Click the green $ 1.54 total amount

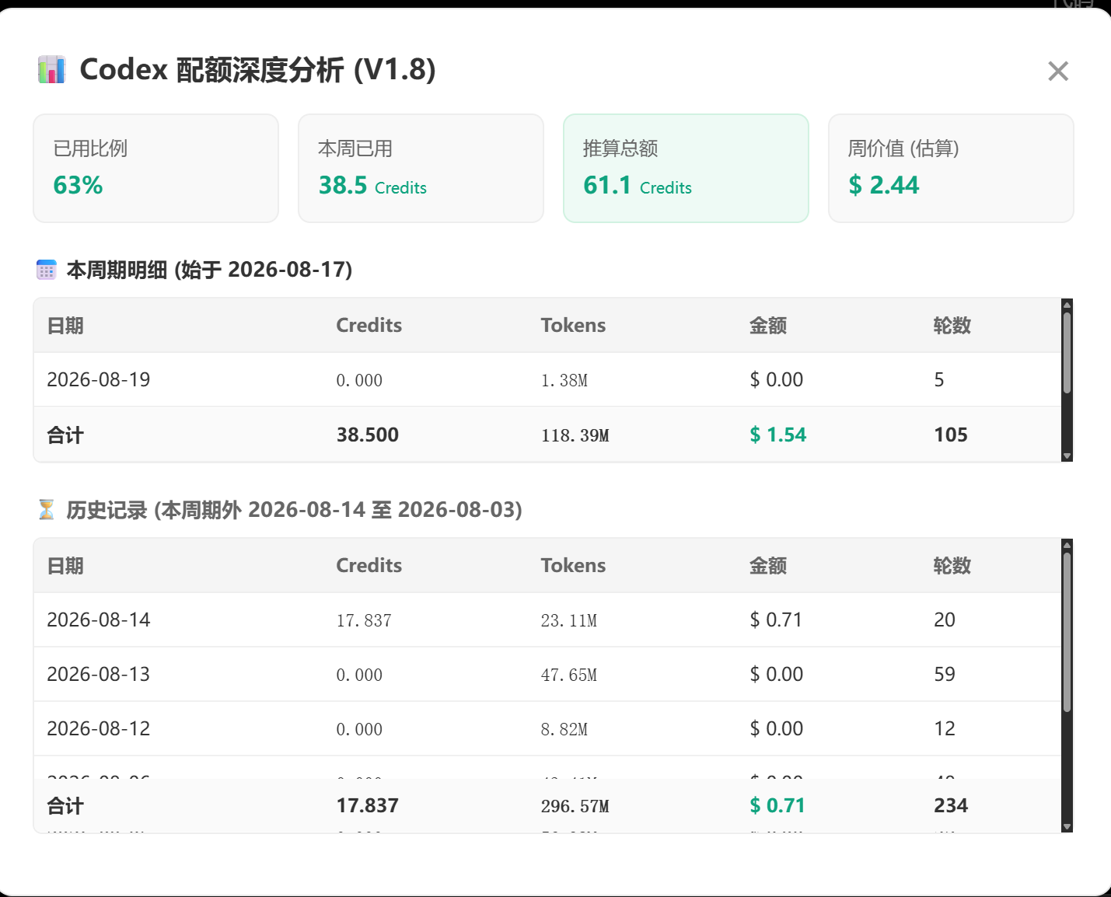pyautogui.click(x=778, y=435)
